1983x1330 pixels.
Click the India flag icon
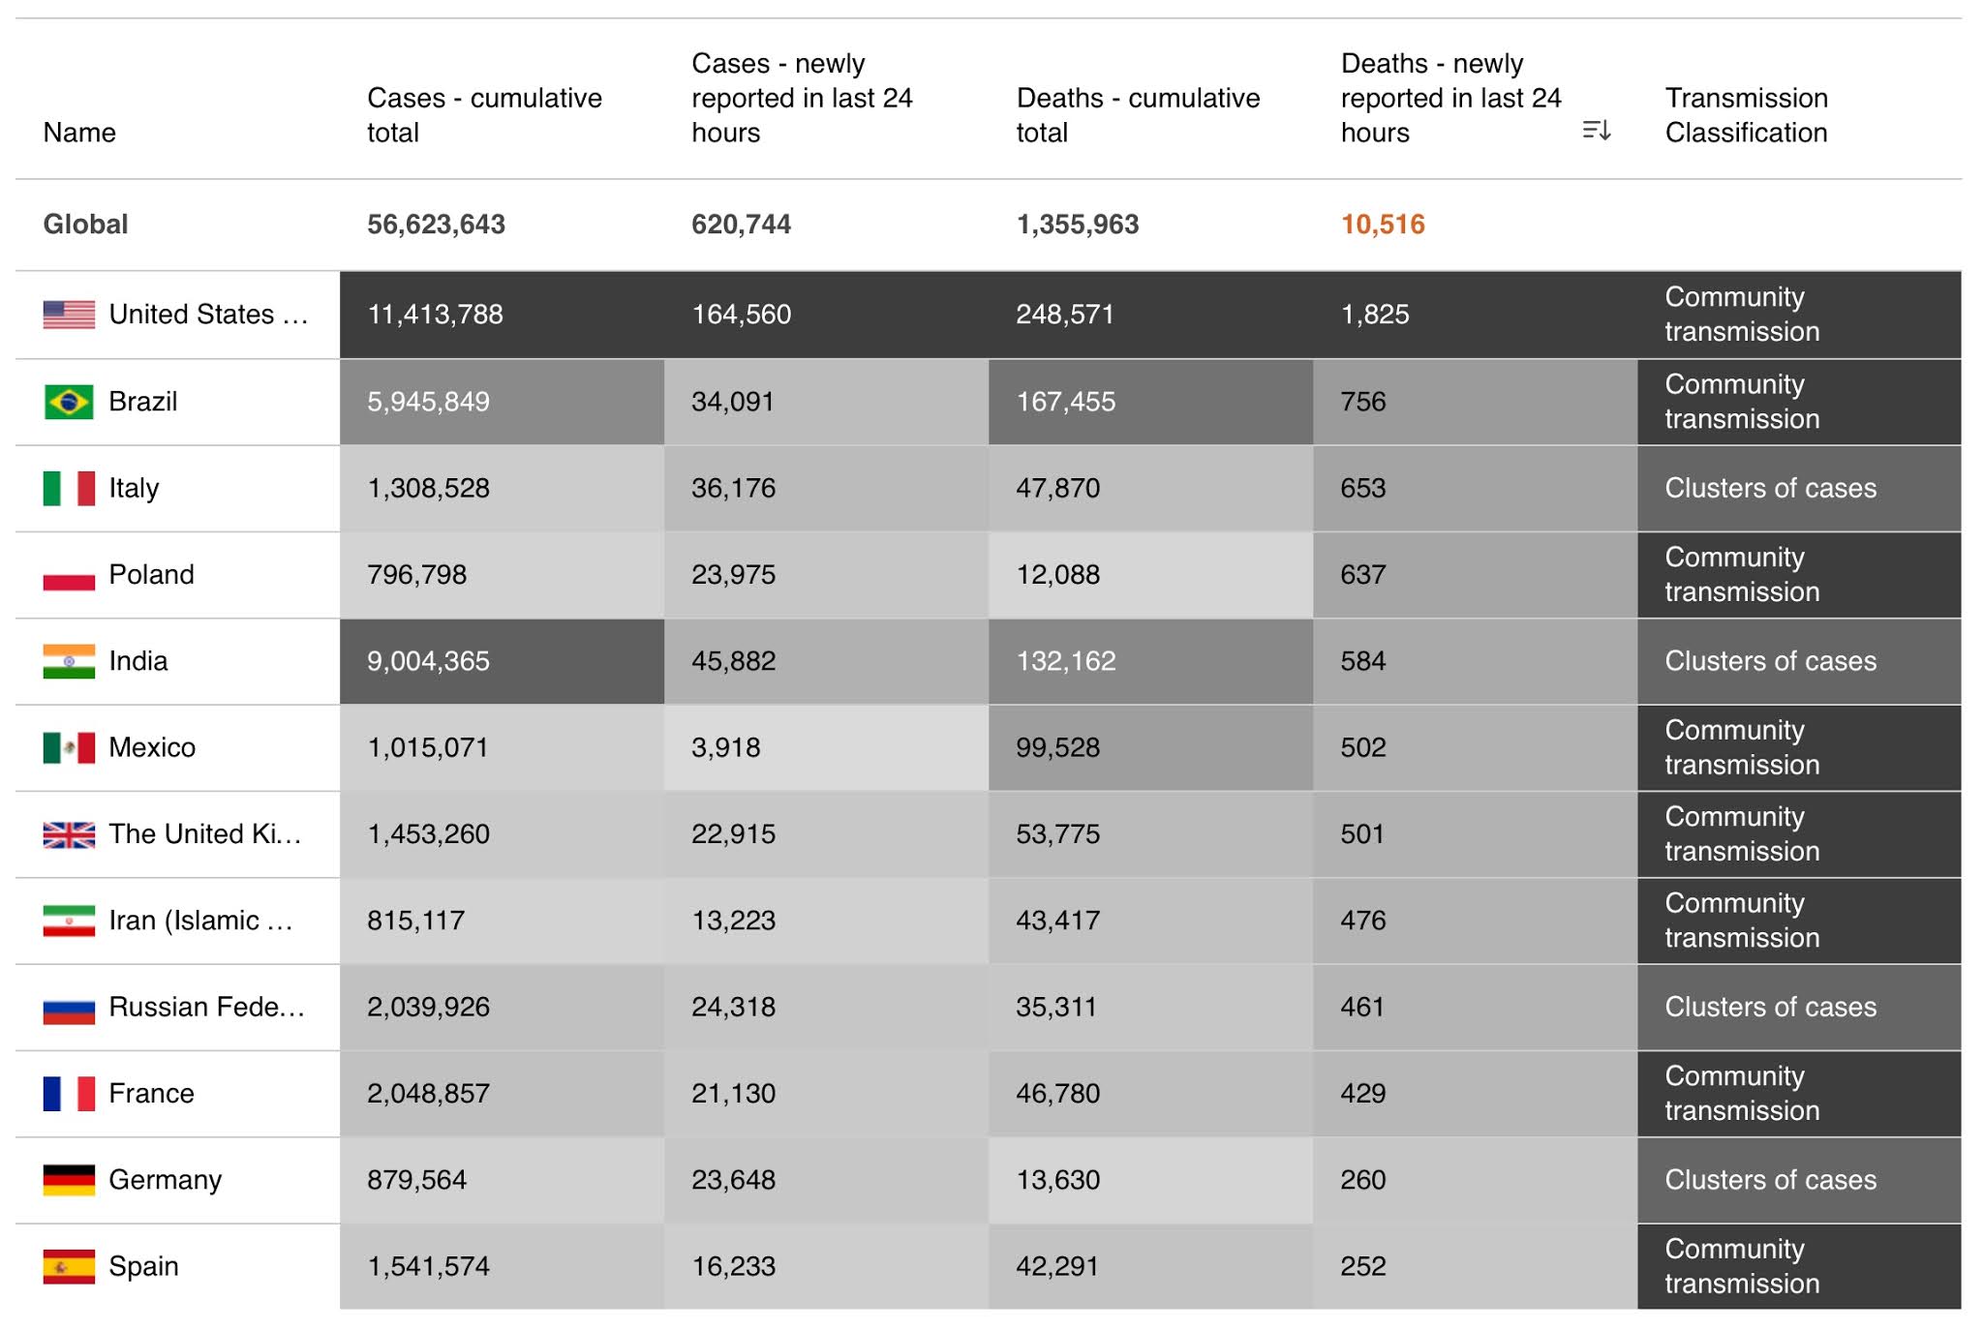coord(69,661)
